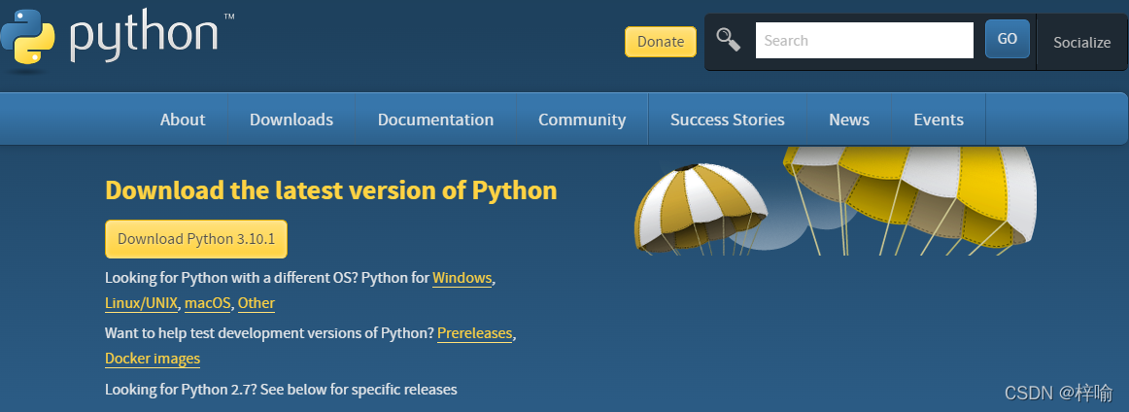Follow the Windows download link
Screen dimensions: 1129x412
(x=462, y=278)
